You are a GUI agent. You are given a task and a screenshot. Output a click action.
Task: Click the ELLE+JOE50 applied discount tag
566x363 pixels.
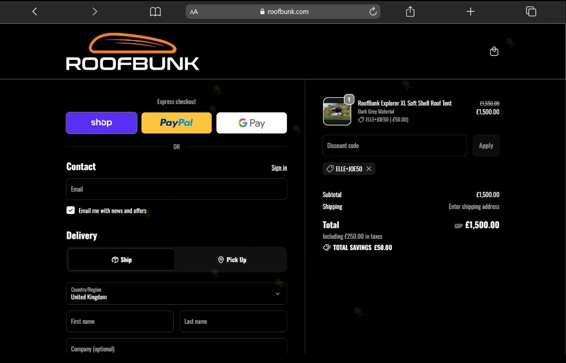(x=348, y=169)
